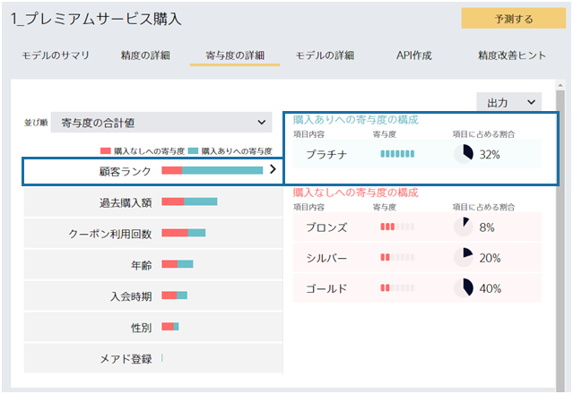
Task: Click the 20% value text
Action: (490, 258)
